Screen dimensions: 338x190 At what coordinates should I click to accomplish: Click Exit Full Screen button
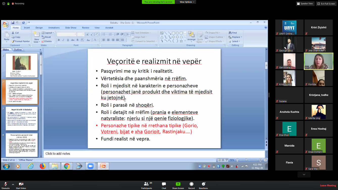pyautogui.click(x=326, y=4)
